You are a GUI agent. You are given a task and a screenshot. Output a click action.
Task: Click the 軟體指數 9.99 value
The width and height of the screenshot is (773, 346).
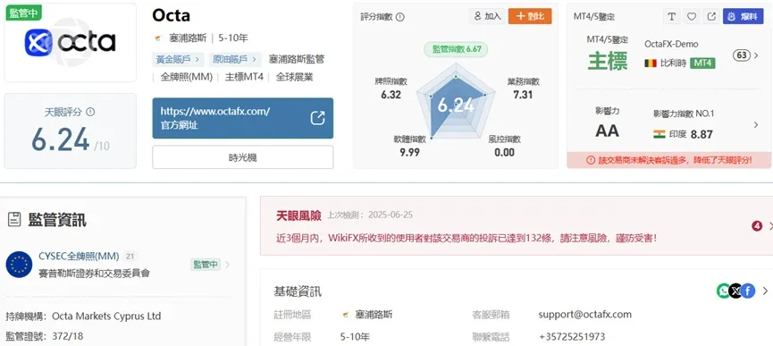(x=409, y=152)
